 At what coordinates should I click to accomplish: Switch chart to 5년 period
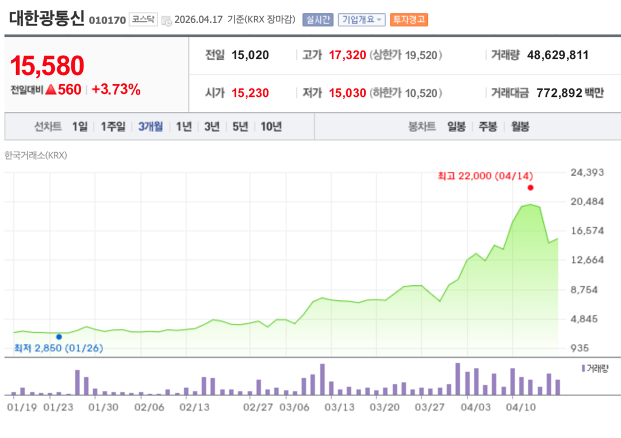[x=240, y=127]
